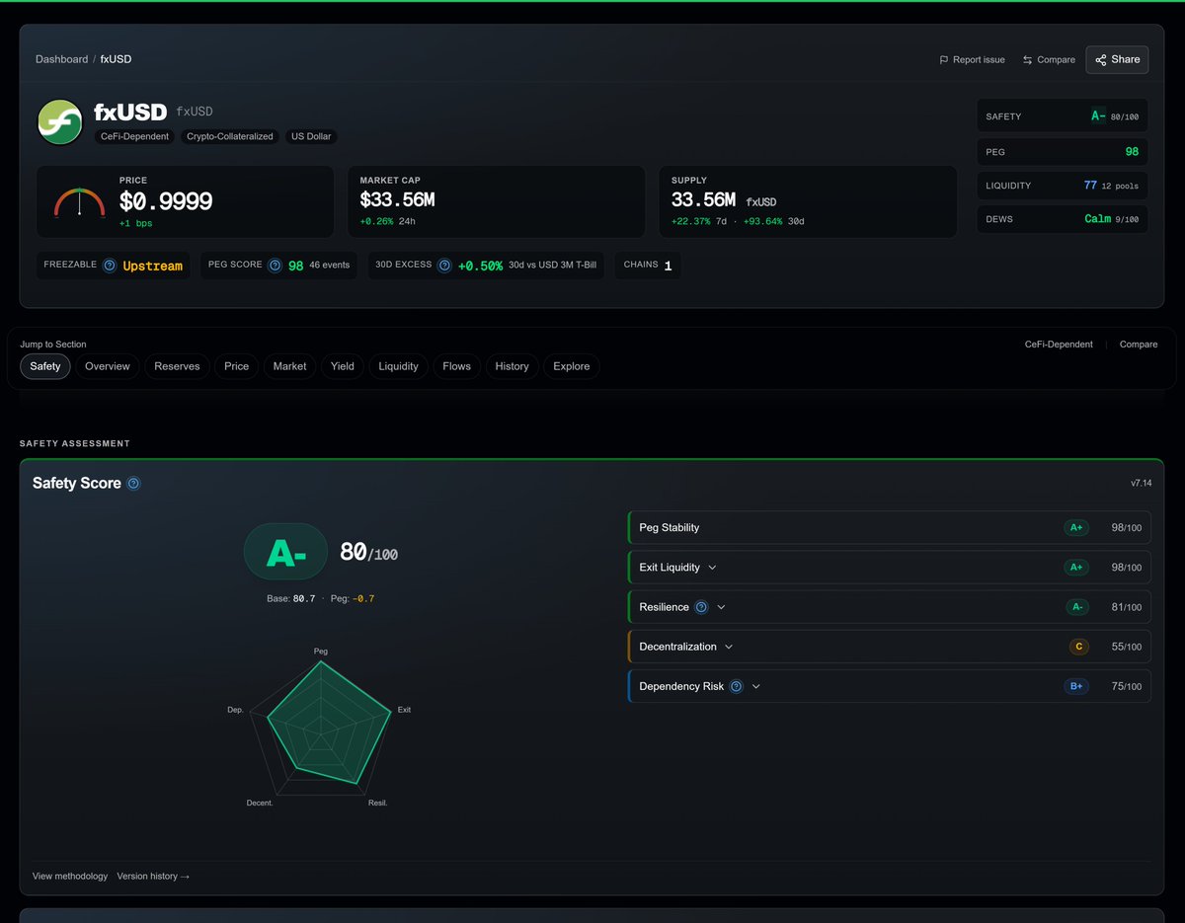Jump to the Overview section
This screenshot has height=923, width=1185.
(108, 366)
